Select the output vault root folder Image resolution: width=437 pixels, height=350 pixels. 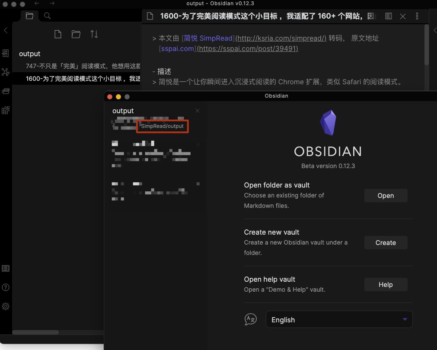(x=29, y=54)
